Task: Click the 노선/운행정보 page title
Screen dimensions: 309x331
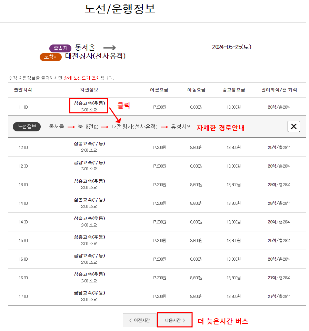Action: point(120,10)
